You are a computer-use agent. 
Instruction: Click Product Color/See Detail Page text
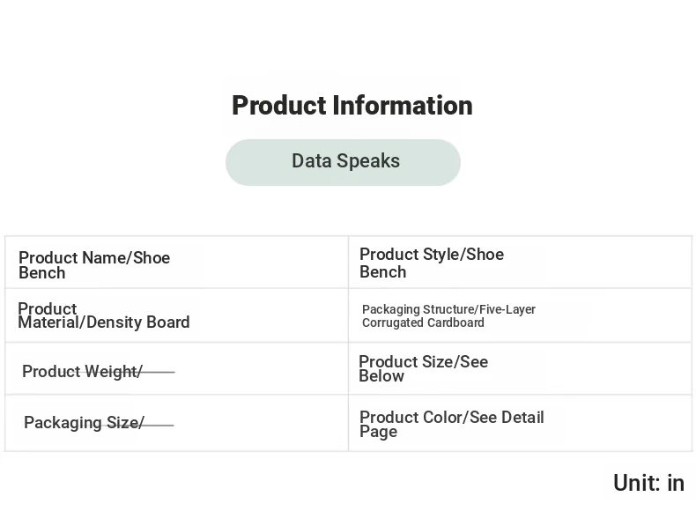point(451,424)
